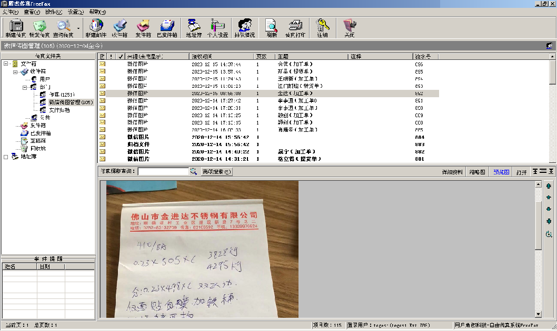This screenshot has width=557, height=331.
Task: Switch to the 缩略图 tab
Action: point(477,172)
